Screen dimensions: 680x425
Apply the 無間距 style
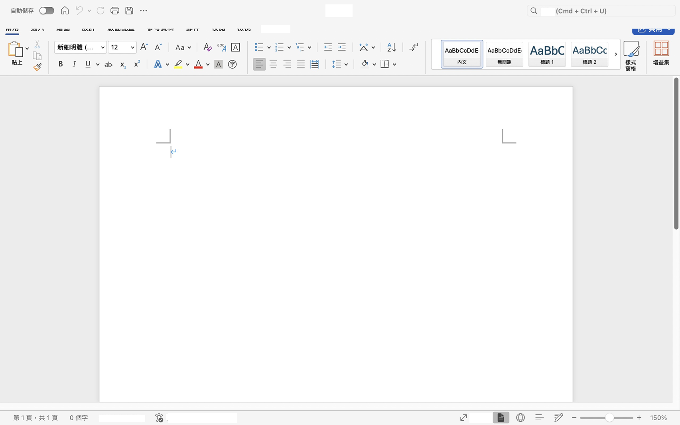click(505, 54)
